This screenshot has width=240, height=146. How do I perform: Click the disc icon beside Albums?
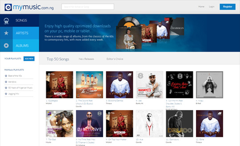pyautogui.click(x=6, y=45)
